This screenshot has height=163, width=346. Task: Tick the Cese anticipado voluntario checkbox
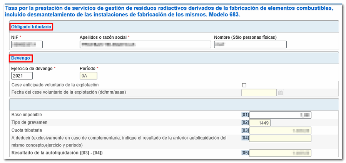click(244, 85)
